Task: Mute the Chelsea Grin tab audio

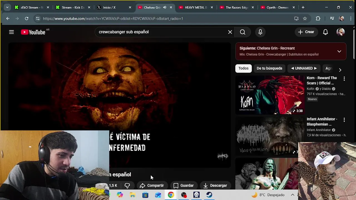Action: pyautogui.click(x=165, y=7)
